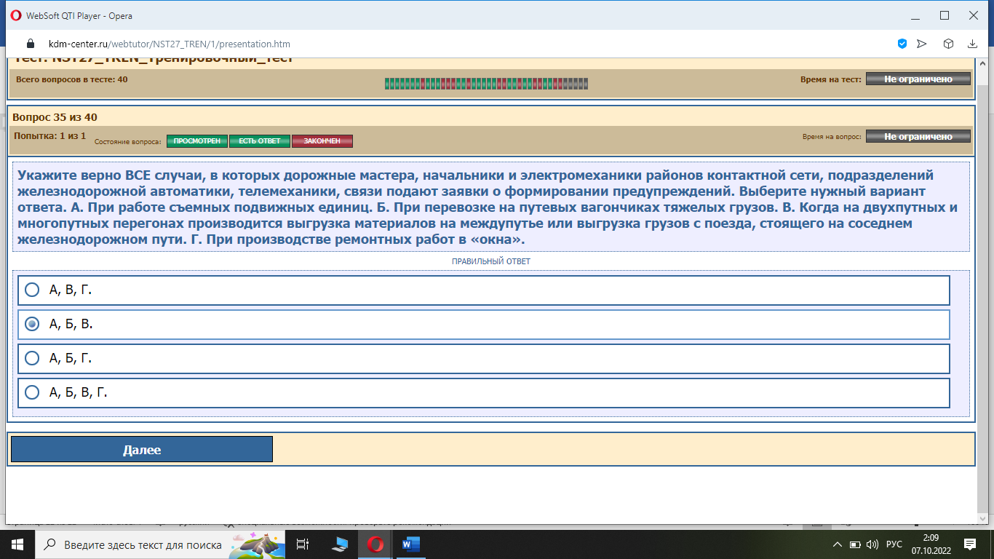
Task: Click the Время на вопрос label
Action: [x=832, y=136]
